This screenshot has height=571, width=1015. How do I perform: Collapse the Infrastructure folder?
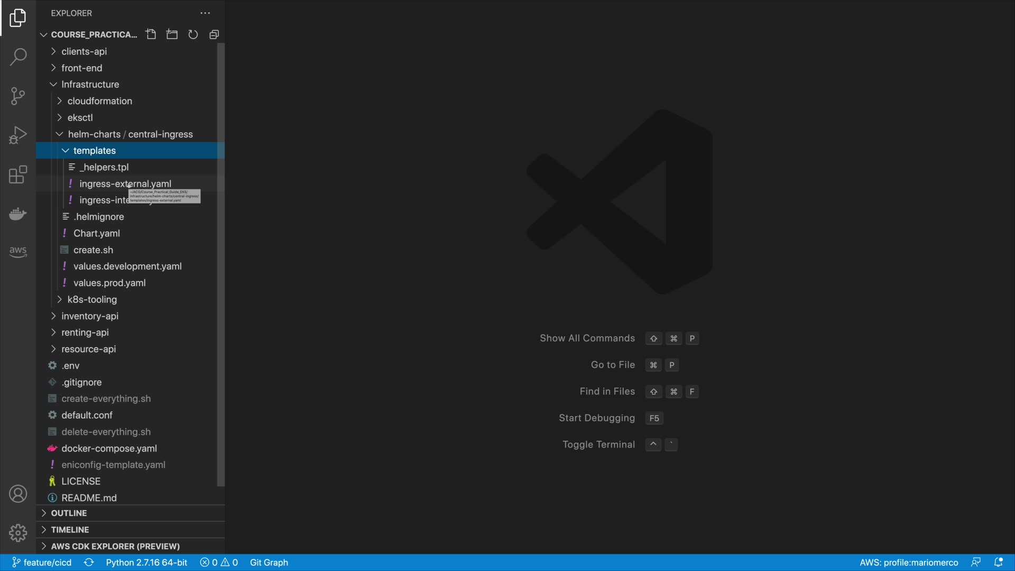[x=90, y=85]
